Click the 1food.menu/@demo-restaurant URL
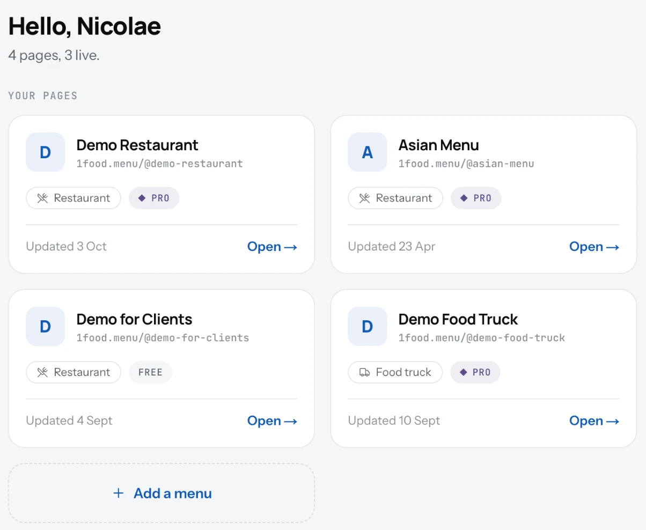Image resolution: width=646 pixels, height=530 pixels. coord(160,164)
